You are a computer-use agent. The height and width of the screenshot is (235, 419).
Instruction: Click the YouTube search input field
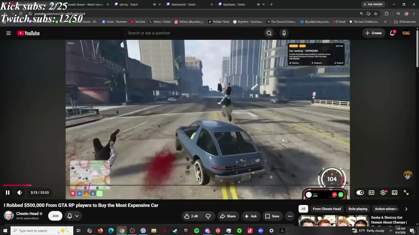point(194,33)
